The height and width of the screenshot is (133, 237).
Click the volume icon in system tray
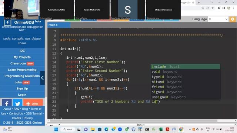(x=217, y=129)
